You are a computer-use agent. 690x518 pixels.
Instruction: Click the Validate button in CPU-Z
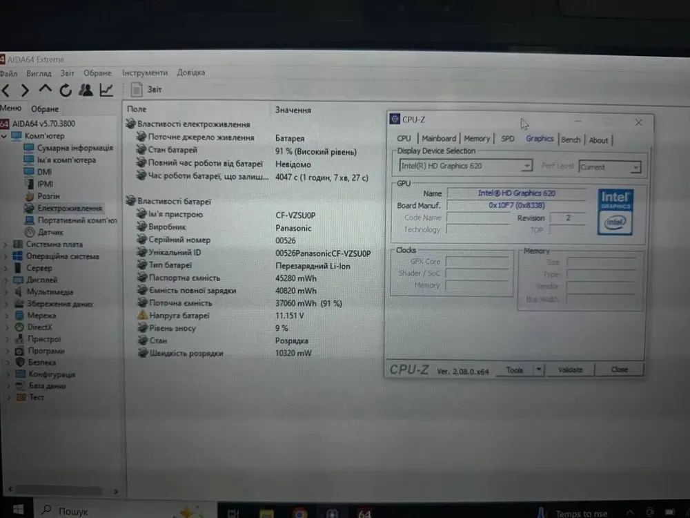click(x=570, y=370)
